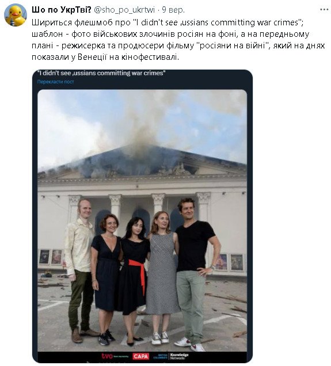331x366 pixels.
Task: Click the Ukrainian post body text
Action: point(178,40)
